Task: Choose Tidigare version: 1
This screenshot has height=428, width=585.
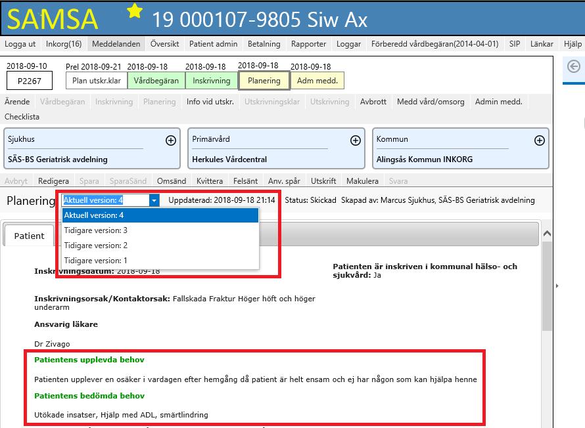Action: [x=160, y=261]
